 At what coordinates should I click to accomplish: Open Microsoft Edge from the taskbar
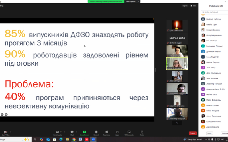(x=61, y=139)
